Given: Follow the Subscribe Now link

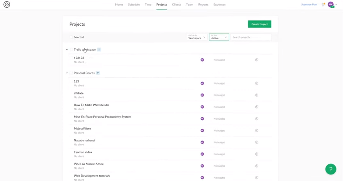Looking at the screenshot, I should [309, 4].
